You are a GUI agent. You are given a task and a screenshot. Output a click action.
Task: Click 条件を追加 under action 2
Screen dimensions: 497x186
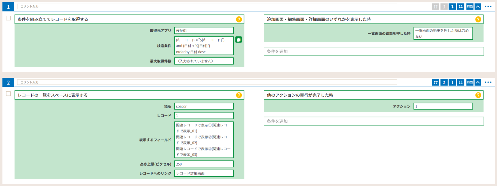(x=374, y=121)
